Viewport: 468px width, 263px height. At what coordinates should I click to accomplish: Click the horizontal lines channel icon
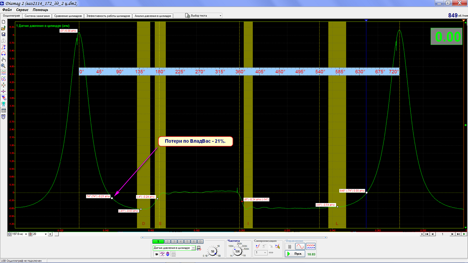click(174, 254)
